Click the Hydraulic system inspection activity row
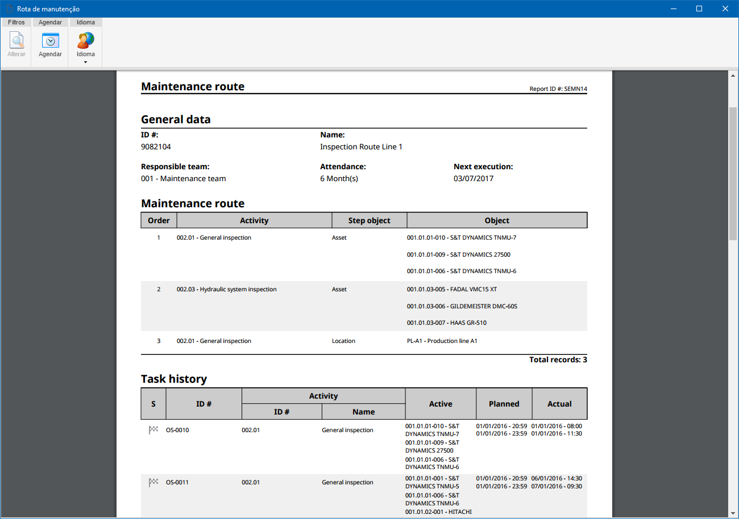This screenshot has width=739, height=519. (x=364, y=306)
